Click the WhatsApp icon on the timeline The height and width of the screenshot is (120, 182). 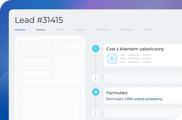[x=95, y=49]
